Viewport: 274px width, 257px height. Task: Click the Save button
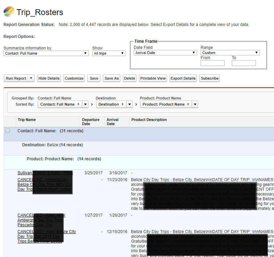point(94,78)
